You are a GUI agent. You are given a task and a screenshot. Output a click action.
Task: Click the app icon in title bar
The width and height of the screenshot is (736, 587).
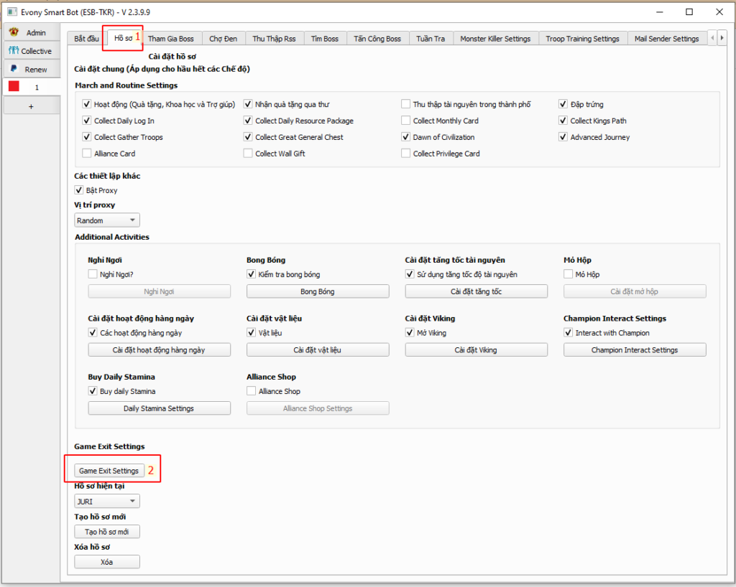(x=11, y=12)
